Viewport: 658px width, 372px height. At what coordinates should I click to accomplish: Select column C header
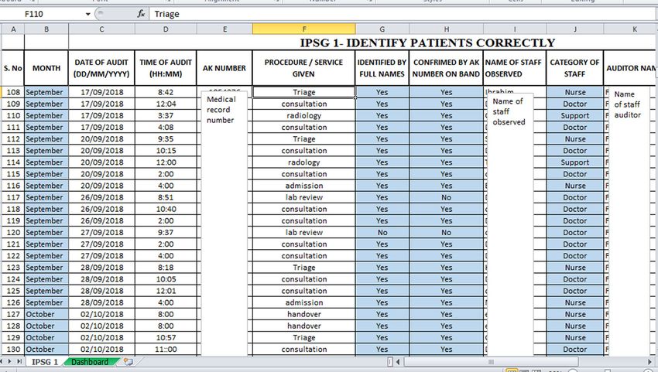[x=101, y=29]
